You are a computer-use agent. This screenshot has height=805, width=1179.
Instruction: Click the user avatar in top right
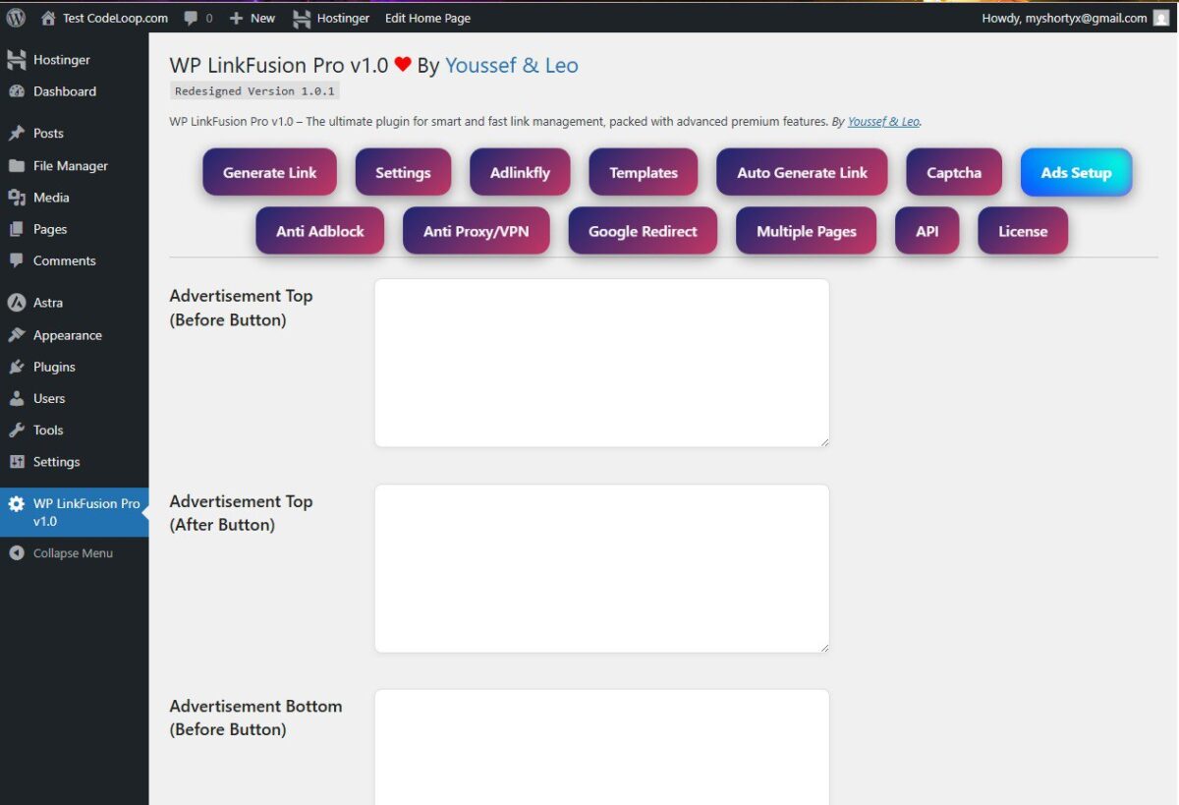click(1161, 18)
